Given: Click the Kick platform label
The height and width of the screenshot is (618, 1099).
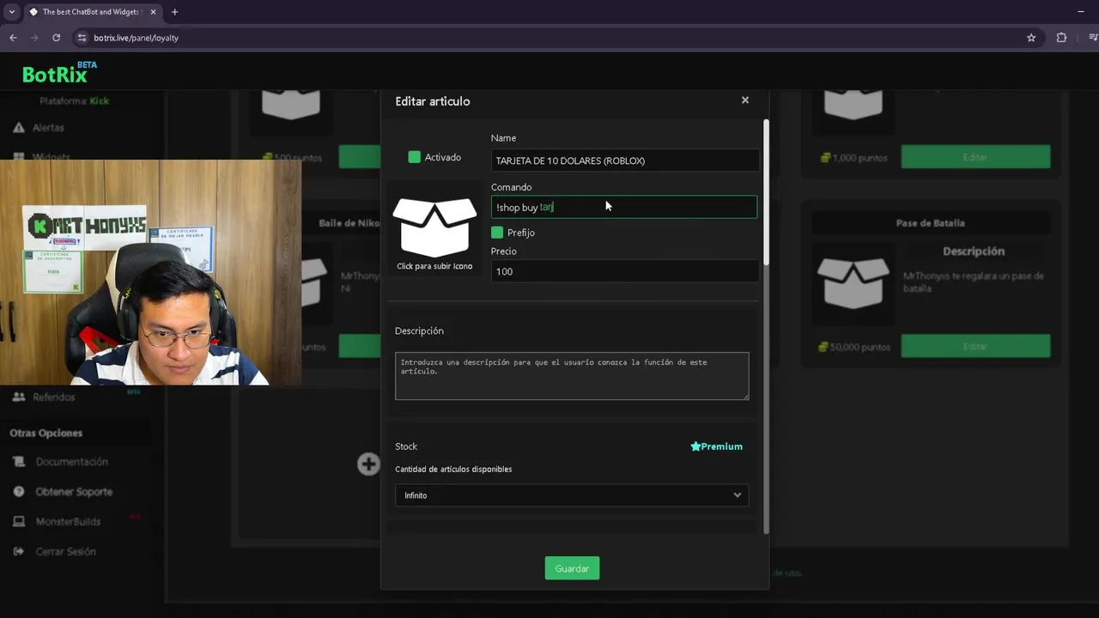Looking at the screenshot, I should pyautogui.click(x=99, y=101).
